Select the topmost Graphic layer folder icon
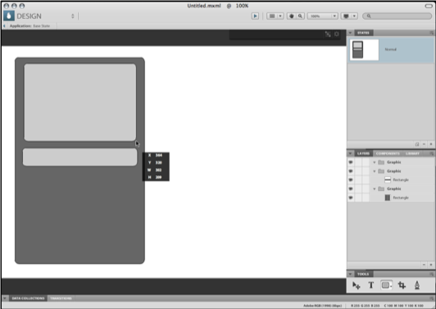This screenshot has width=436, height=309. coord(381,162)
